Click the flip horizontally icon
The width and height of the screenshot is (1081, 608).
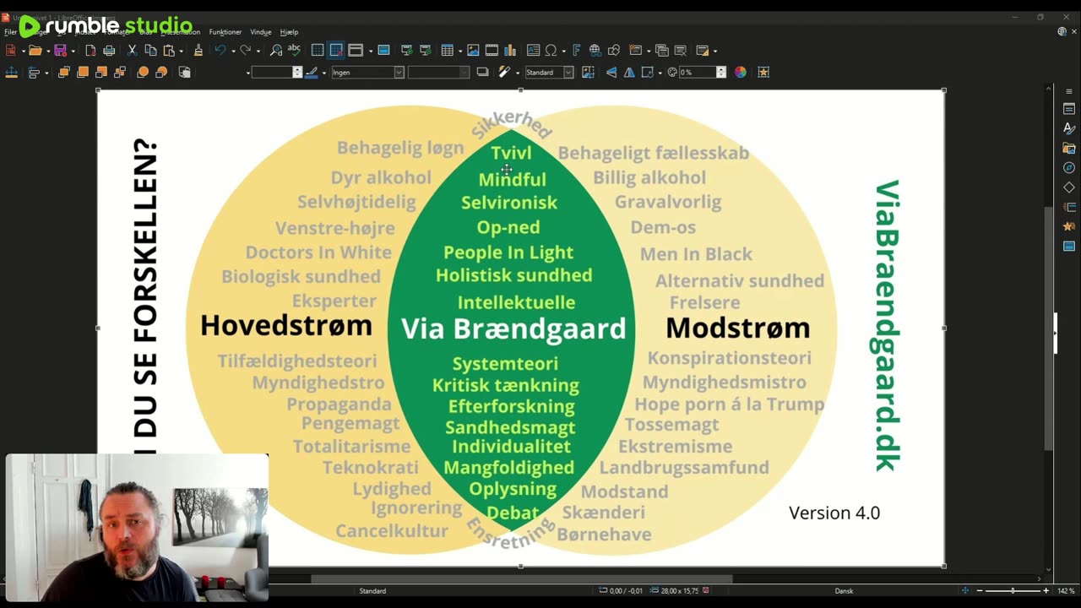(629, 72)
